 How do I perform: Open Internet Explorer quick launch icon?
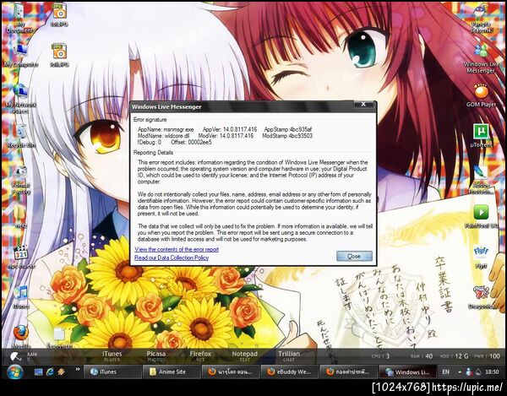coord(50,372)
